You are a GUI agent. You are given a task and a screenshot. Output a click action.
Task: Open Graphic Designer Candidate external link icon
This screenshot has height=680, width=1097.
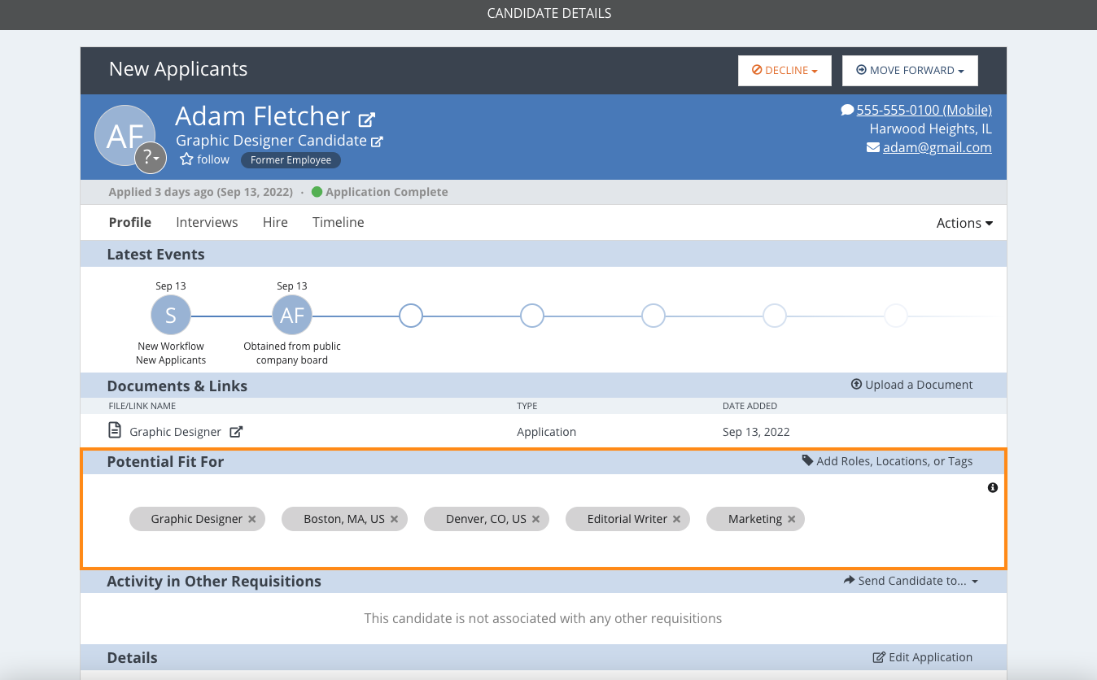point(377,142)
